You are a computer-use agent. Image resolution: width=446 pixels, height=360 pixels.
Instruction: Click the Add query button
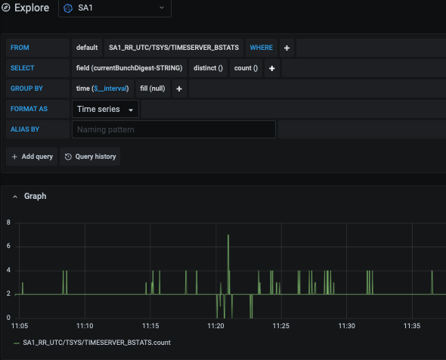click(32, 157)
